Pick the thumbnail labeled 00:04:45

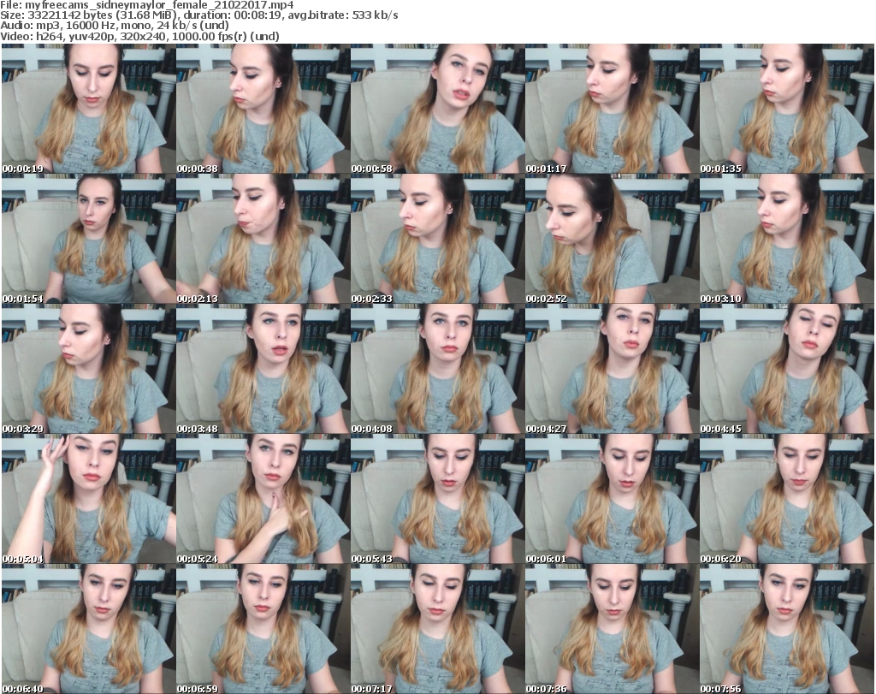pos(787,369)
